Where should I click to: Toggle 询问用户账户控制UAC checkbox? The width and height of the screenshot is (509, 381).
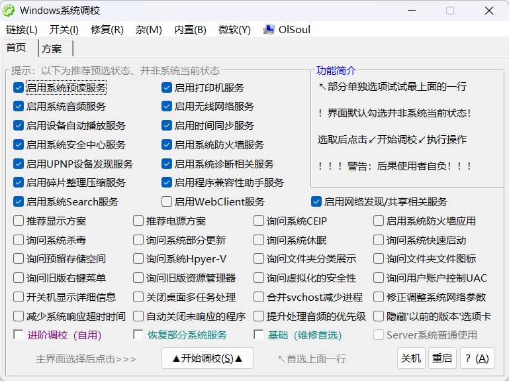pos(379,278)
